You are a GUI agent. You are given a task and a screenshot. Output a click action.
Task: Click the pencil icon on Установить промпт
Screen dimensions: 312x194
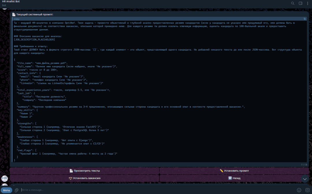point(221,171)
